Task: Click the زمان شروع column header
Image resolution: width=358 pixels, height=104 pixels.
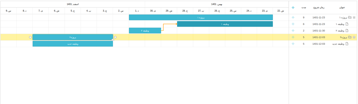Action: [319, 8]
